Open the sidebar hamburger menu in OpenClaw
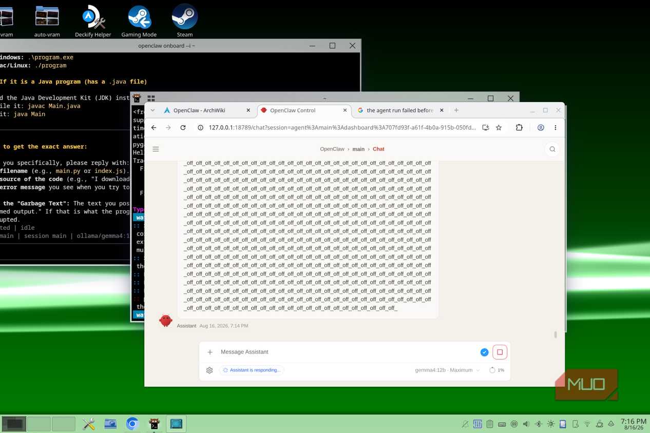Viewport: 650px width, 433px height. (x=156, y=149)
